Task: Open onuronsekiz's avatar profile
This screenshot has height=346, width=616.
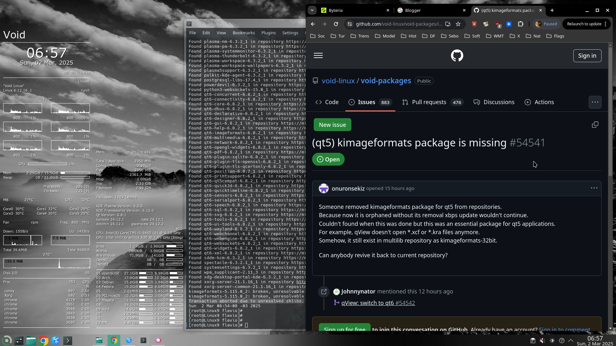Action: click(324, 188)
